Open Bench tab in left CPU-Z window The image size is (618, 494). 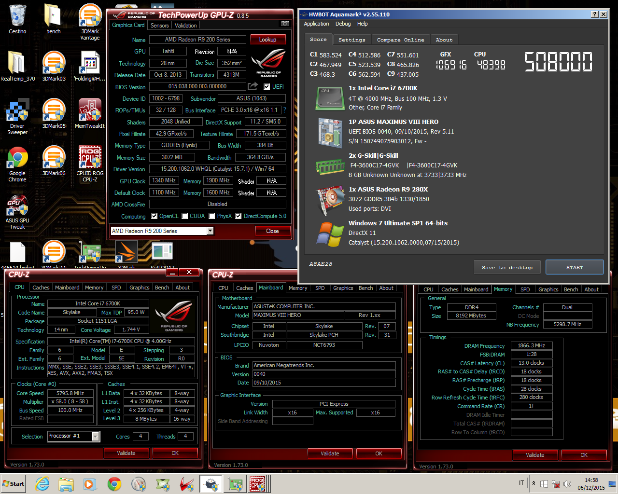pos(162,288)
